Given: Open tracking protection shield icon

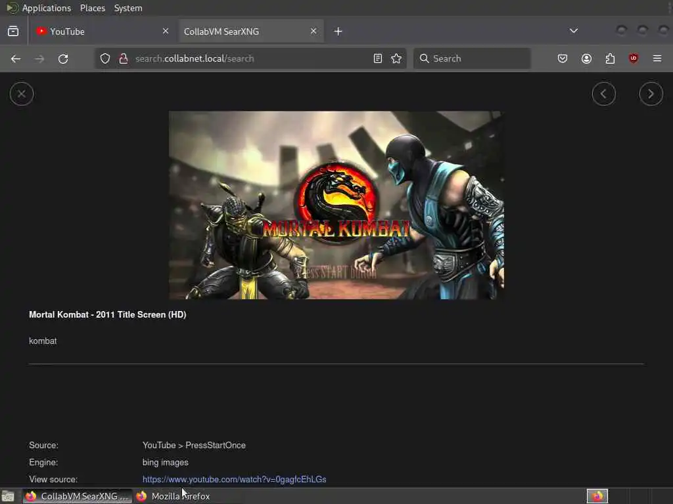Looking at the screenshot, I should 105,58.
